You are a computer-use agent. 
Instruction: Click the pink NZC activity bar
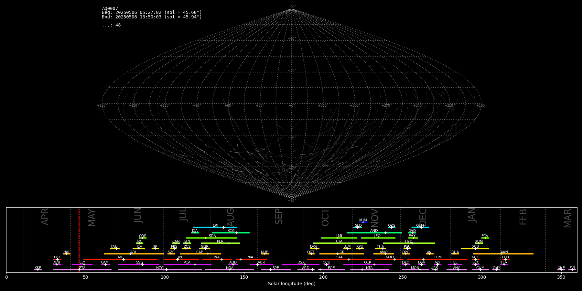pos(160,270)
